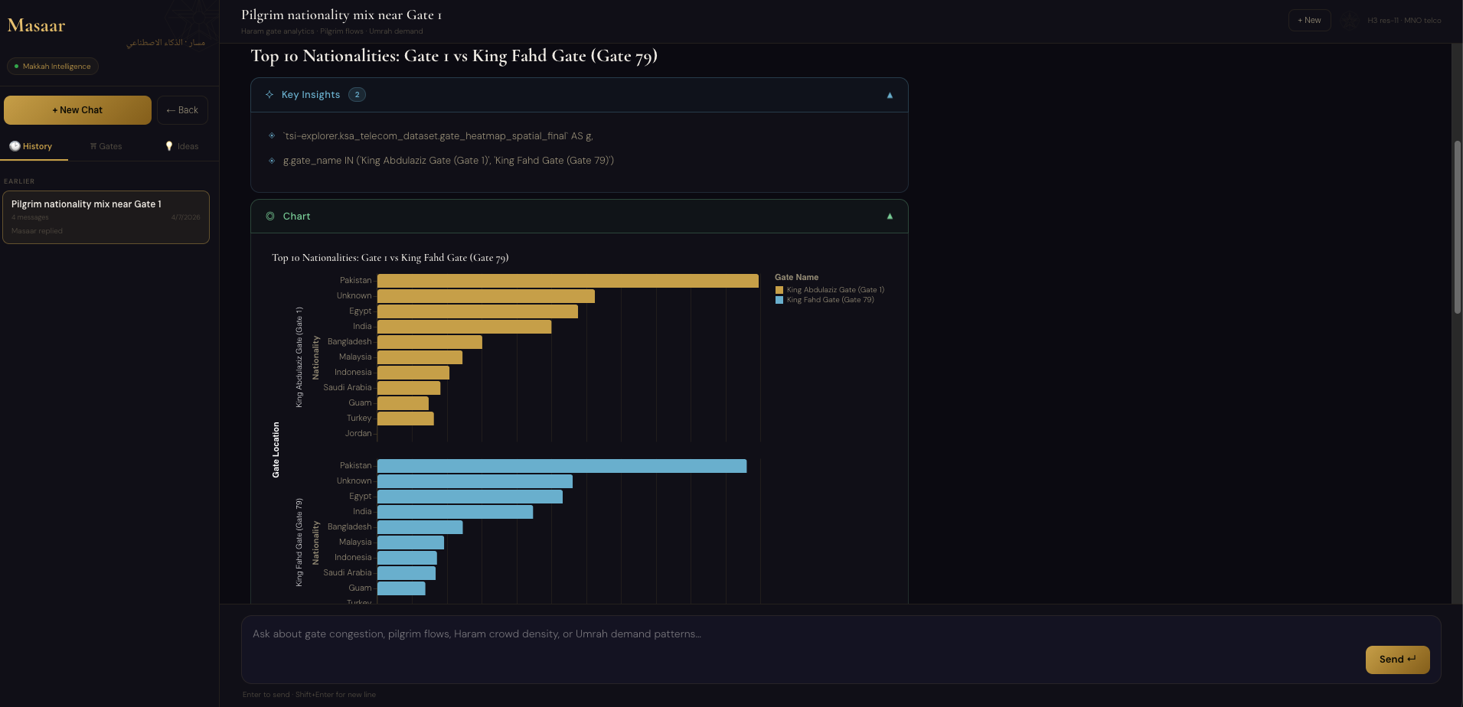Switch to the History tab
Viewport: 1463px width, 707px height.
(x=31, y=146)
